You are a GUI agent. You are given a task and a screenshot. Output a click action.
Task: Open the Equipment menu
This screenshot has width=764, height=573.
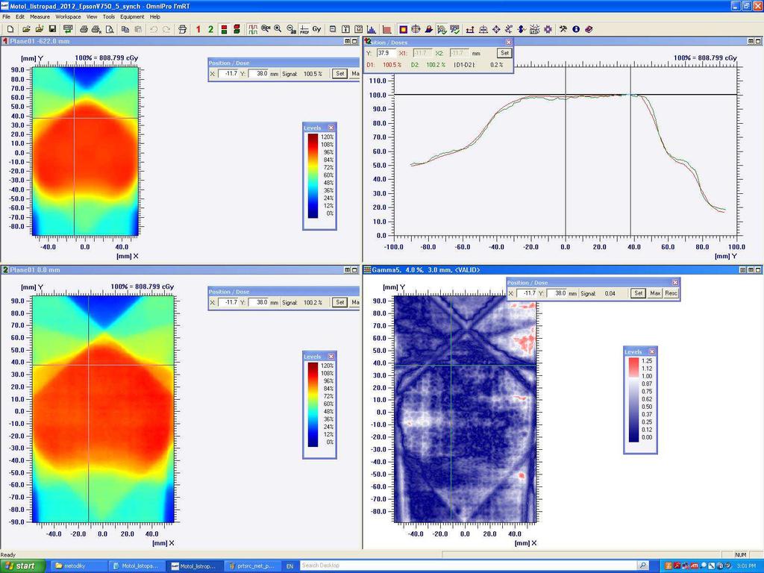coord(132,16)
